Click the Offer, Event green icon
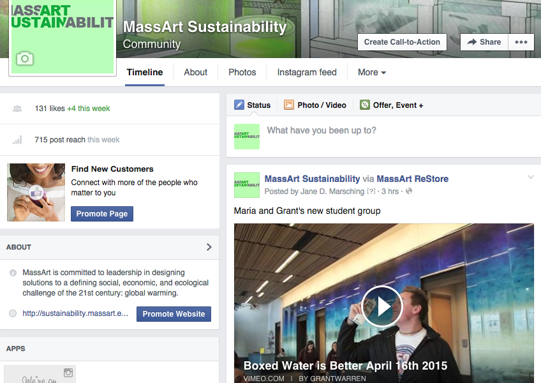Image resolution: width=541 pixels, height=383 pixels. [365, 105]
